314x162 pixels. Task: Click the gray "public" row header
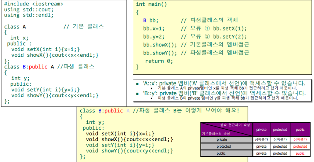[226, 154]
